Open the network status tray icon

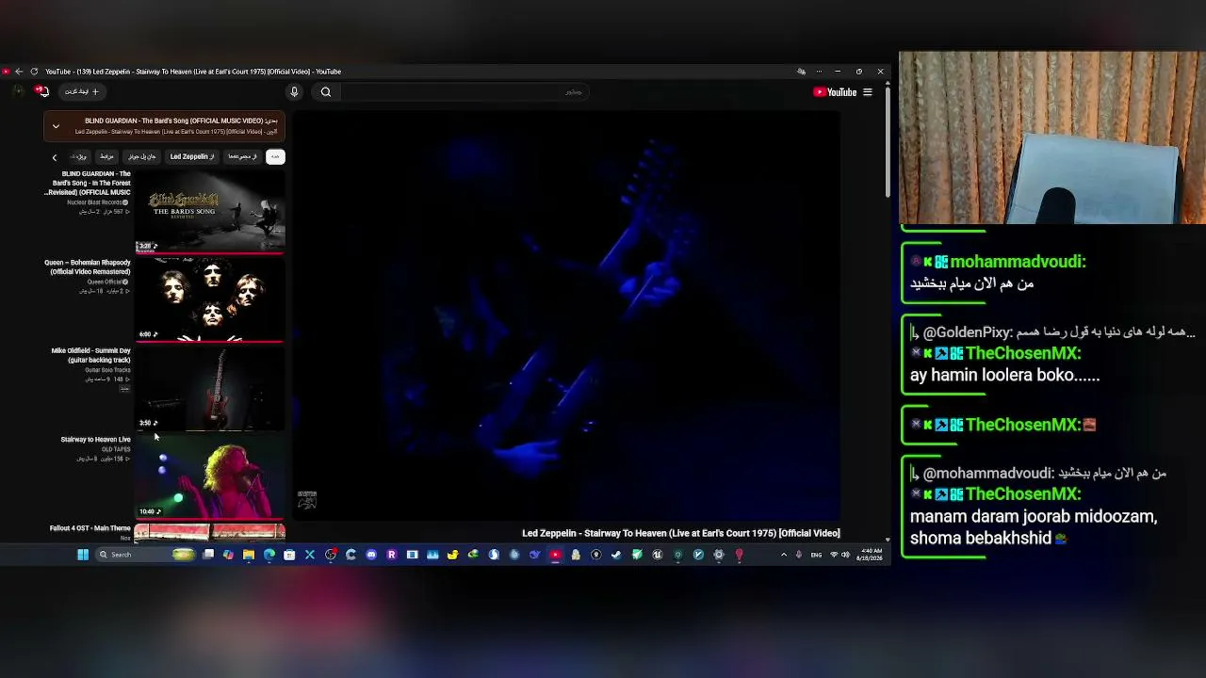pos(832,555)
